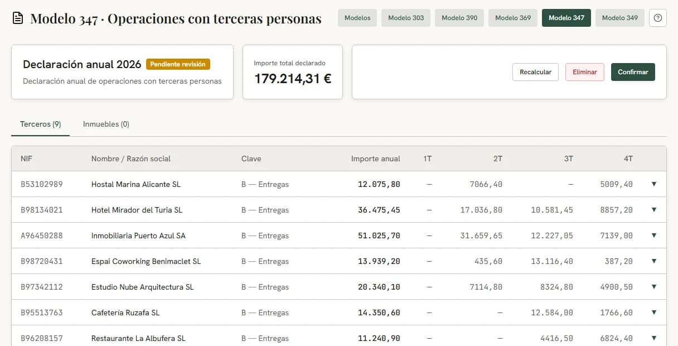Click the name Hostal Marina Alicante SL
Viewport: 678px width, 346px height.
click(136, 184)
